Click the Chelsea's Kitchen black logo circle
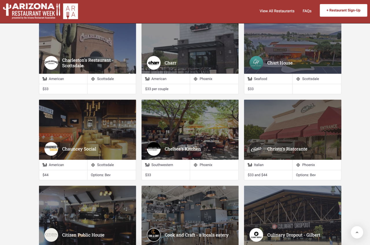The image size is (370, 245). 154,149
